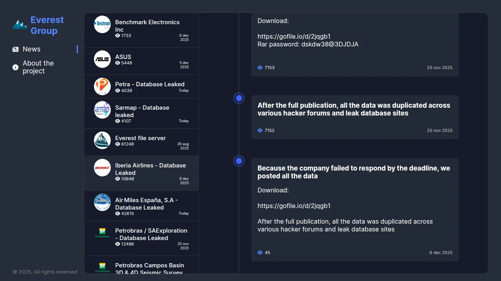Open the News menu item
The image size is (501, 281).
pos(32,49)
